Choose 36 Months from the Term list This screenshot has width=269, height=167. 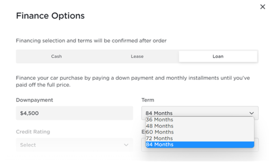[200, 120]
